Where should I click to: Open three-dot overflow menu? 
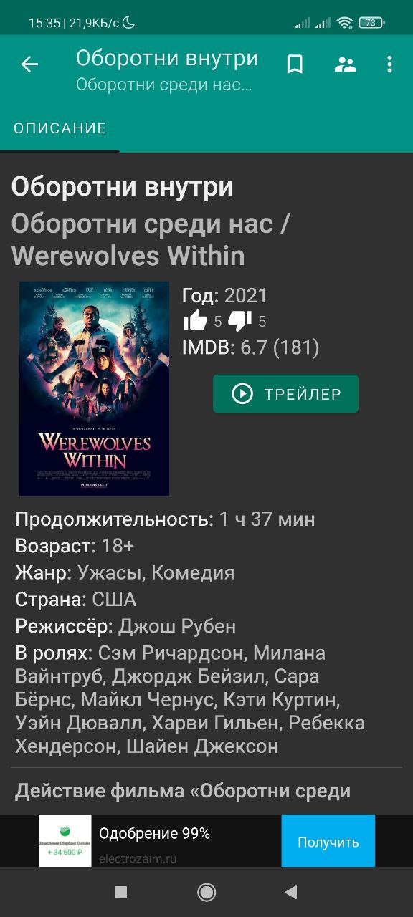389,64
